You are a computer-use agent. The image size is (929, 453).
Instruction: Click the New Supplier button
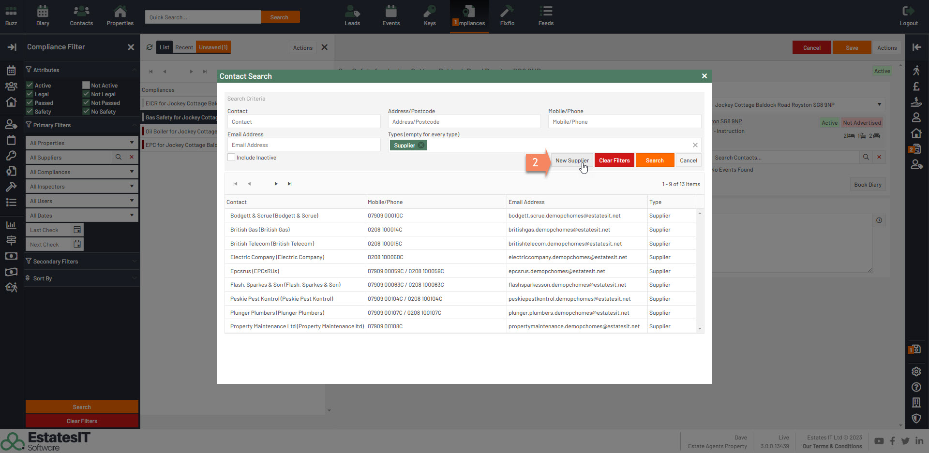571,161
